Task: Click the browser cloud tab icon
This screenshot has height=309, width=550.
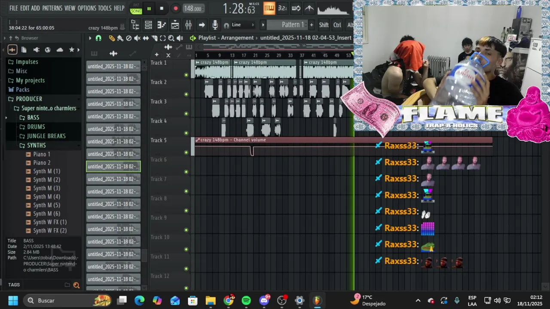Action: [60, 50]
